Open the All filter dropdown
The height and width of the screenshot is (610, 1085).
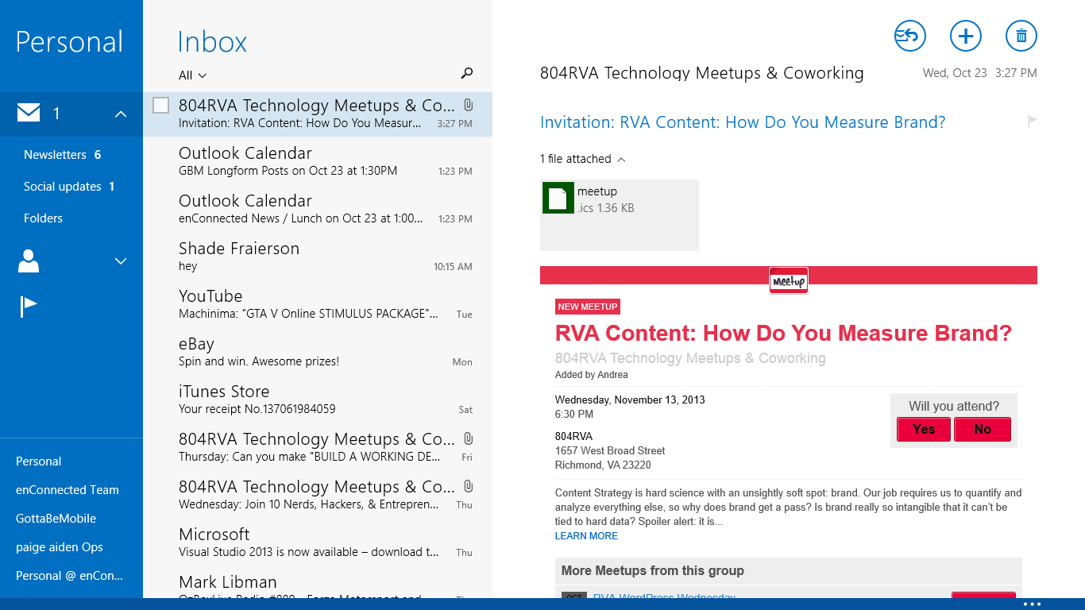pyautogui.click(x=192, y=75)
